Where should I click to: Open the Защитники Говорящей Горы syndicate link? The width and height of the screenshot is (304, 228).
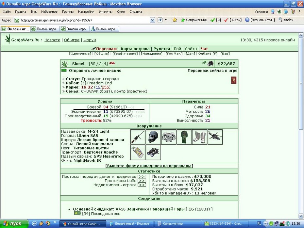pyautogui.click(x=156, y=209)
